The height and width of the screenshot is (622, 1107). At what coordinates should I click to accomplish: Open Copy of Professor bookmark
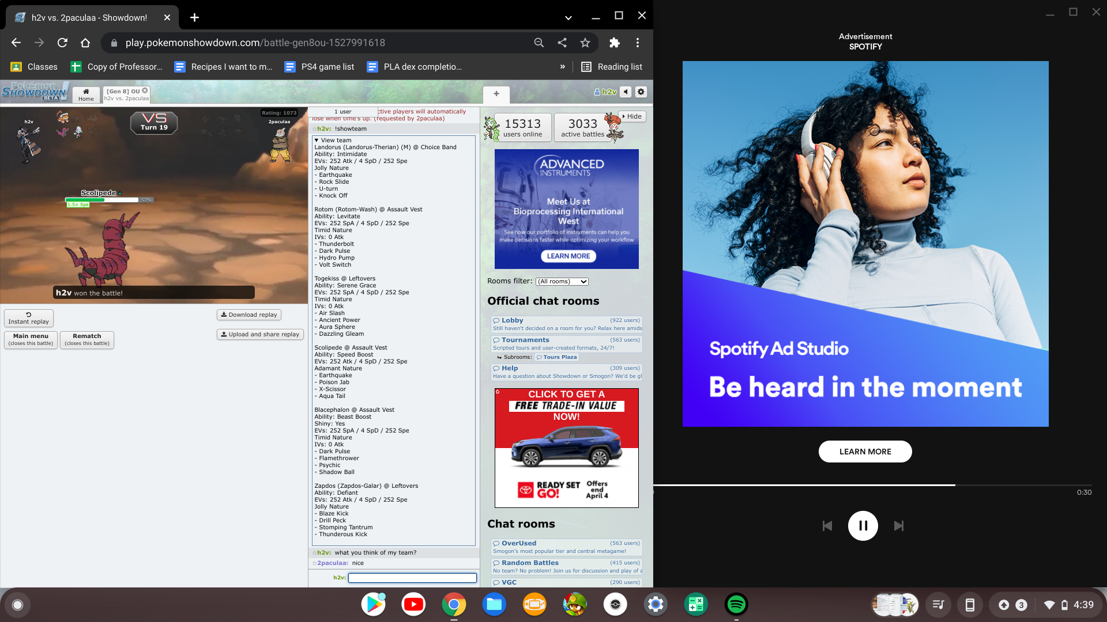[x=117, y=67]
